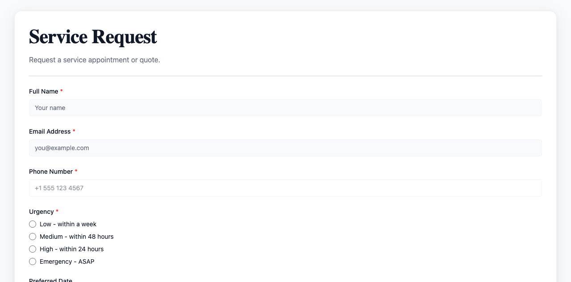
Task: Click the red asterisk beside Urgency
Action: tap(57, 211)
